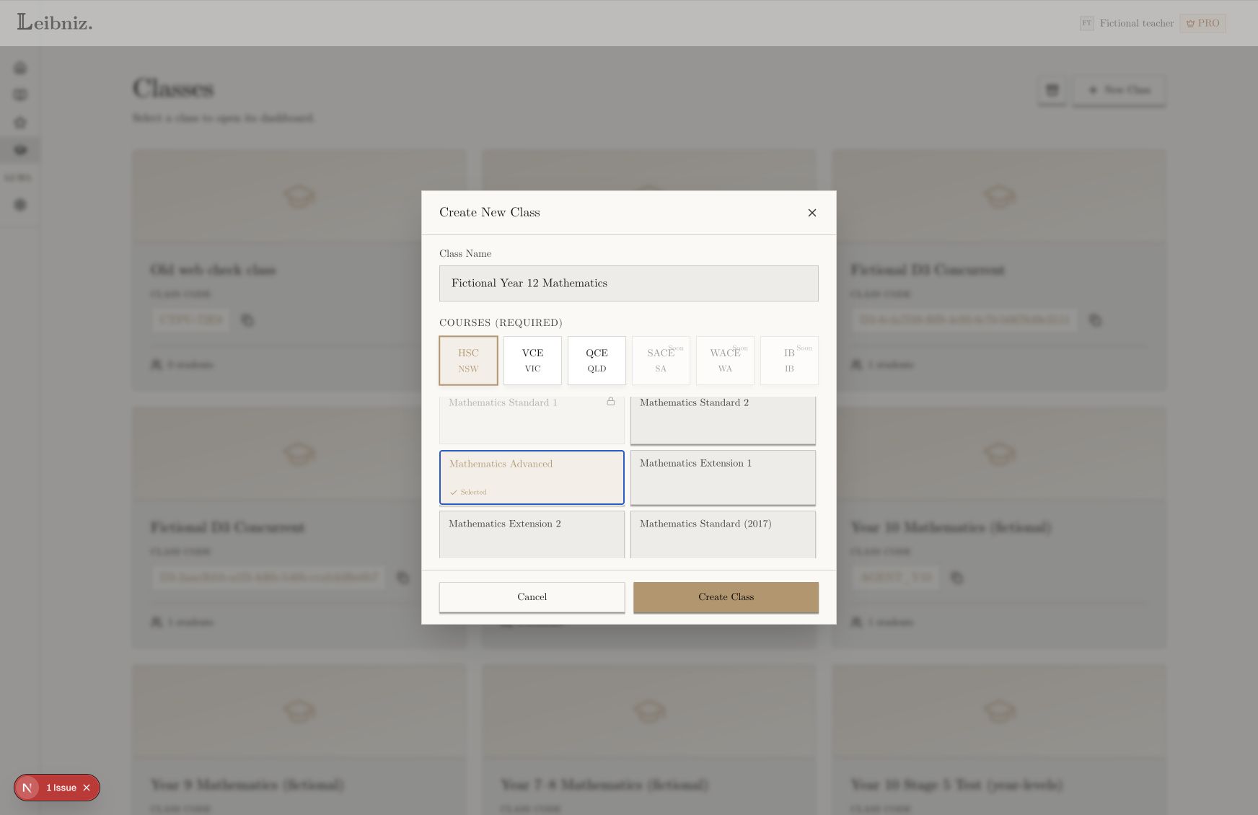Image resolution: width=1258 pixels, height=815 pixels.
Task: Open the Year 10 Mathematics (fictional) card
Action: pos(999,527)
